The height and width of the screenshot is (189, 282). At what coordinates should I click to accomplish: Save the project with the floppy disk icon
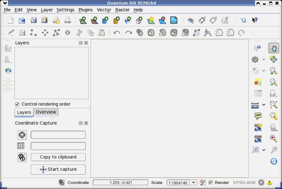tap(33, 20)
